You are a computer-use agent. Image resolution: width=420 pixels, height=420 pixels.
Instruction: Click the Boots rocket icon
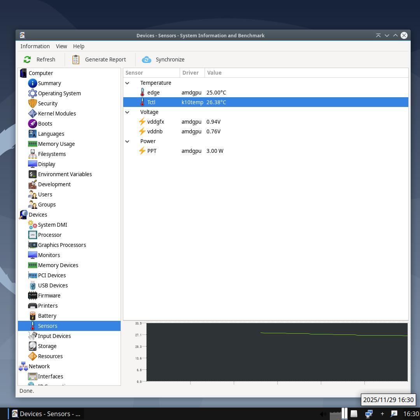pyautogui.click(x=33, y=124)
